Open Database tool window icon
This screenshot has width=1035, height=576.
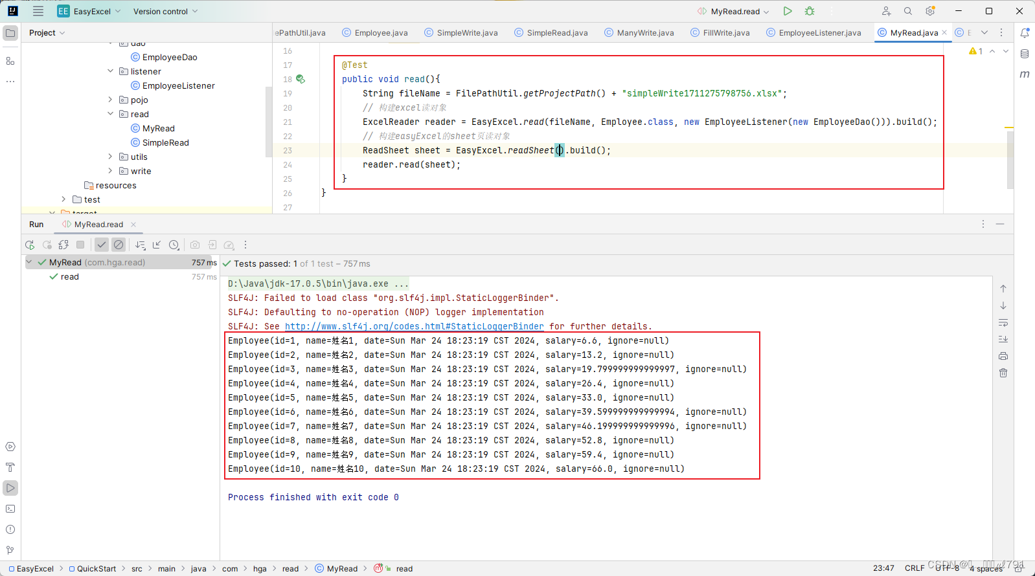tap(1025, 54)
